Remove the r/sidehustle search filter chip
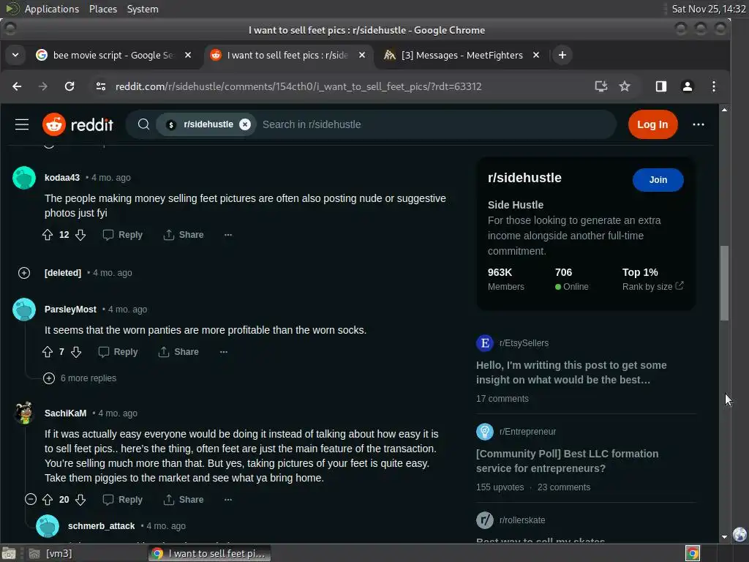Viewport: 749px width, 562px height. 245,124
